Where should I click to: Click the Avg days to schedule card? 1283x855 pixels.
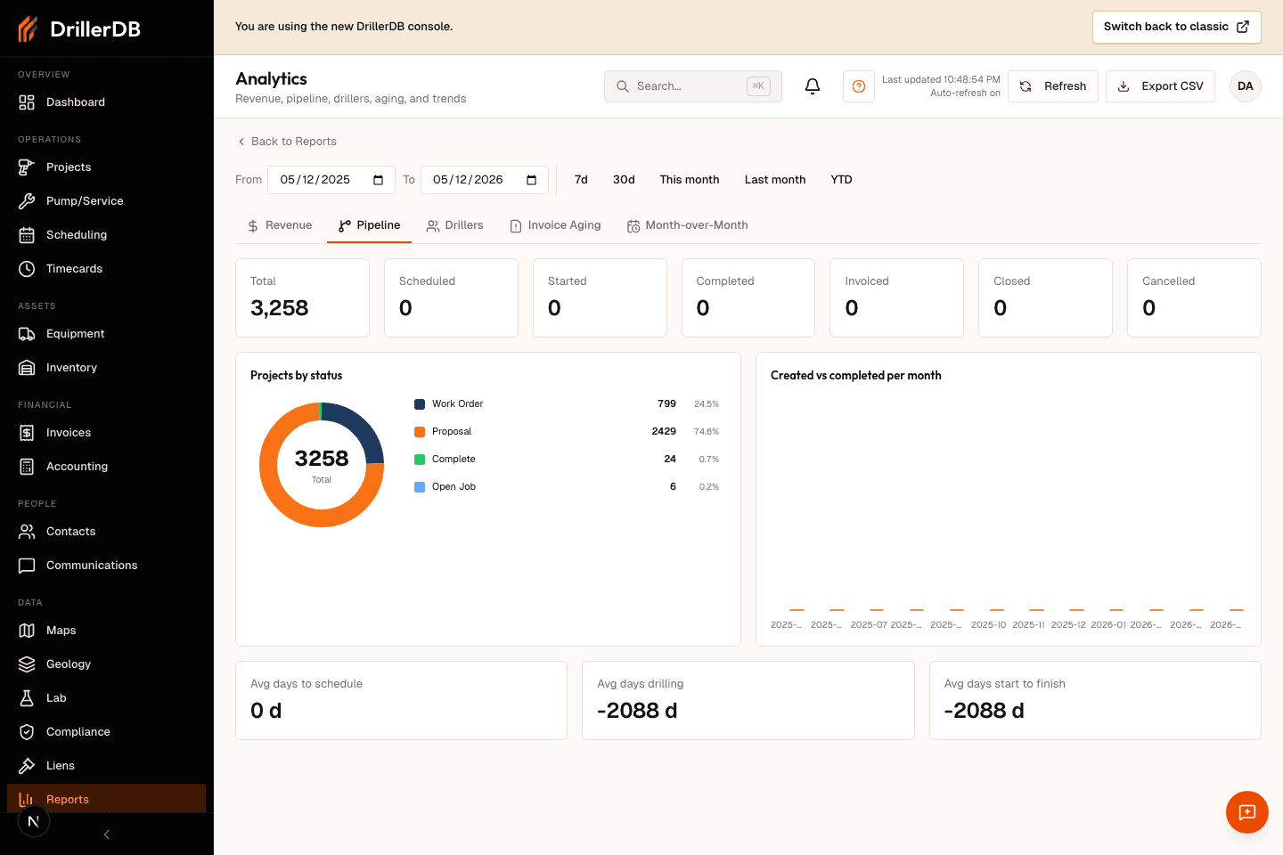[x=401, y=701]
